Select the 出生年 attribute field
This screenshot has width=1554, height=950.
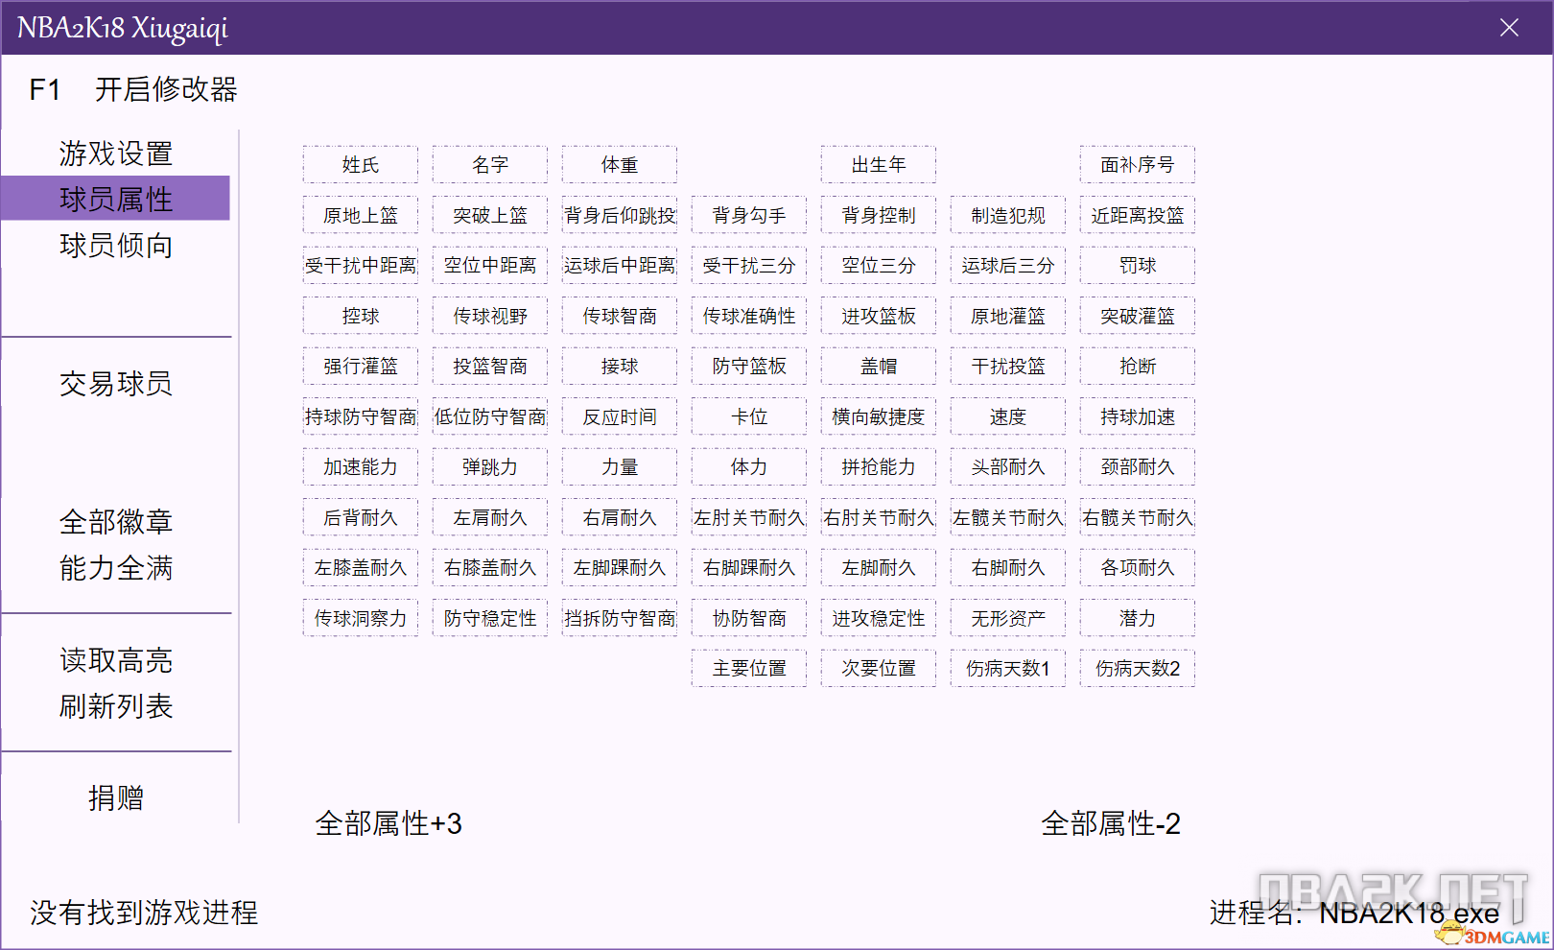coord(879,165)
